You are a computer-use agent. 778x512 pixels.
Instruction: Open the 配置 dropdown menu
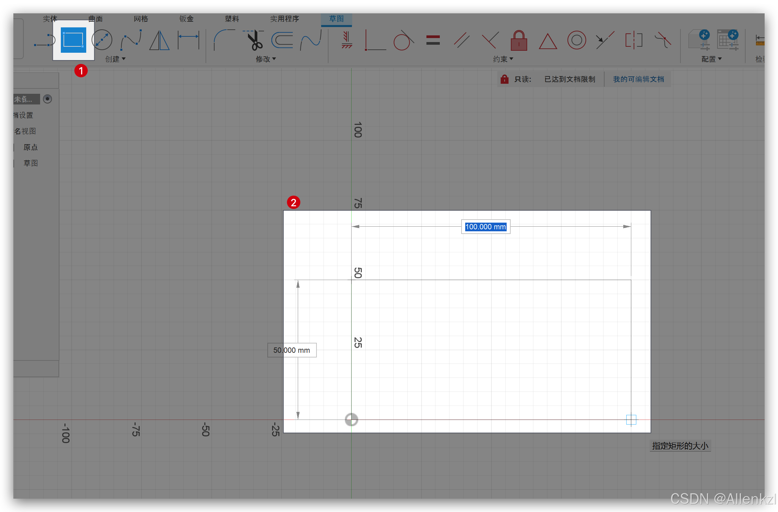pos(711,59)
